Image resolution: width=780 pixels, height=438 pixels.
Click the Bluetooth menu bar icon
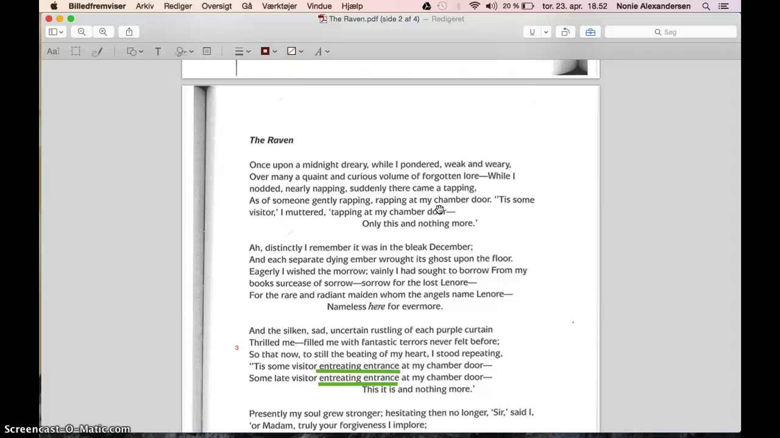(x=458, y=6)
